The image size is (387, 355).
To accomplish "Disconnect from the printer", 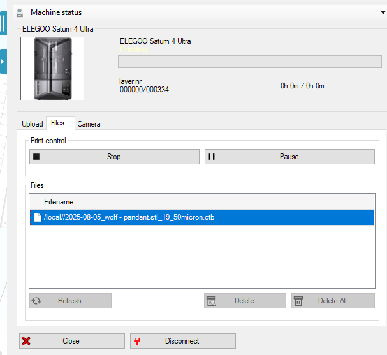I will tap(183, 341).
